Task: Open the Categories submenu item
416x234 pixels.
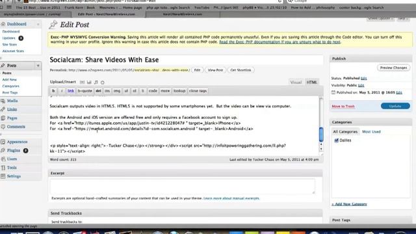Action: 10,86
